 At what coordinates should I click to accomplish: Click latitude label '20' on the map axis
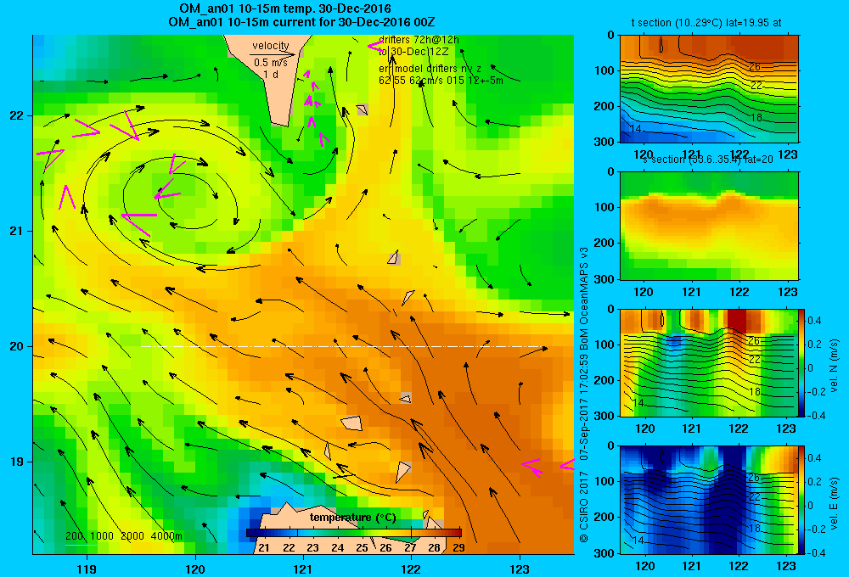tap(17, 346)
